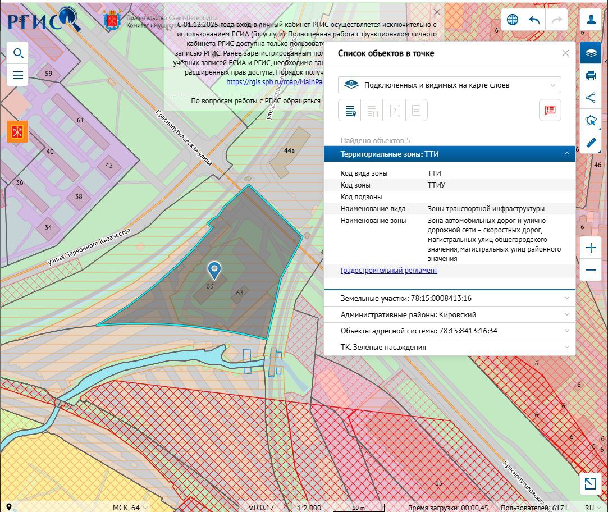Zoom out on the map

coord(591,270)
